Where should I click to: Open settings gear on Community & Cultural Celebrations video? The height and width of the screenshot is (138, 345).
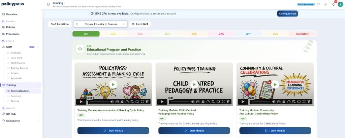tap(284, 102)
